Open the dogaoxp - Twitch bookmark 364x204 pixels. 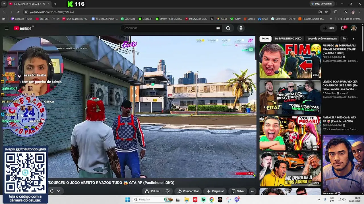point(22,19)
